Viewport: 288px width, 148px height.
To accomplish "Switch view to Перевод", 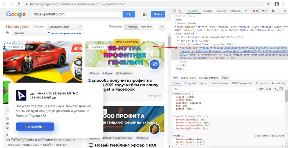I will (x=132, y=27).
